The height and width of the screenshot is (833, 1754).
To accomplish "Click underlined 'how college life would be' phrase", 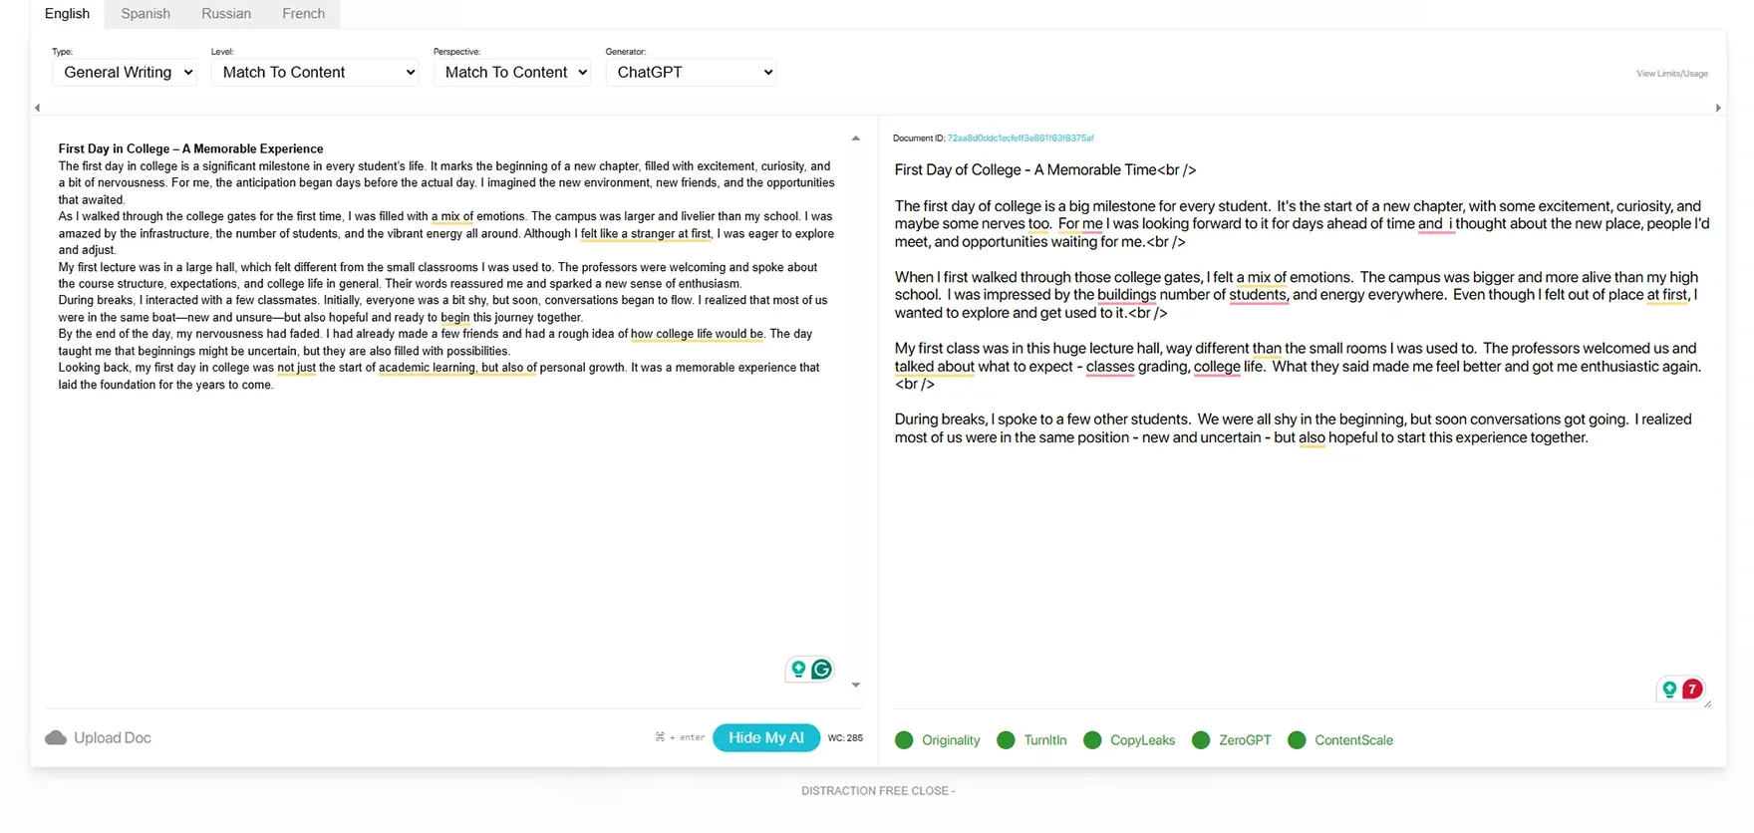I will pos(697,334).
